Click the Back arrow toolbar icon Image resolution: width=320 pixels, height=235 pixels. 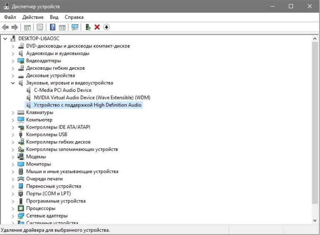tap(5, 27)
